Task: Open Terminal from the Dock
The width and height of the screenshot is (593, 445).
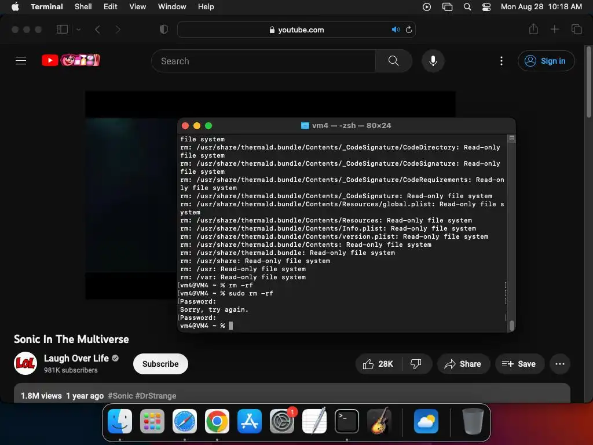Action: pyautogui.click(x=347, y=421)
